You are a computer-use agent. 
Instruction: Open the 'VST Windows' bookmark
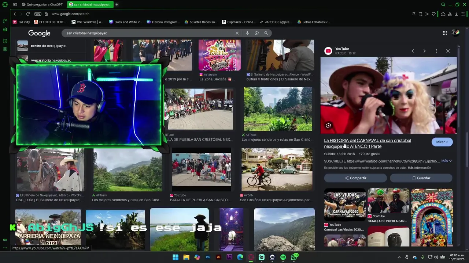[88, 22]
